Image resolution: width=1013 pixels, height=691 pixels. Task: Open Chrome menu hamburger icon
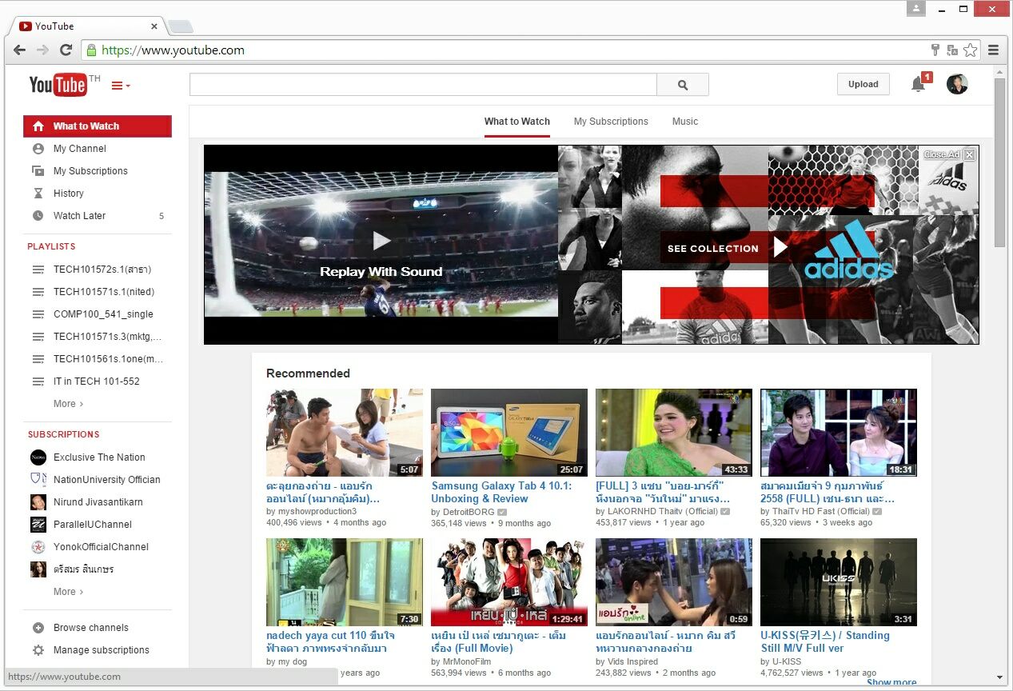point(993,50)
